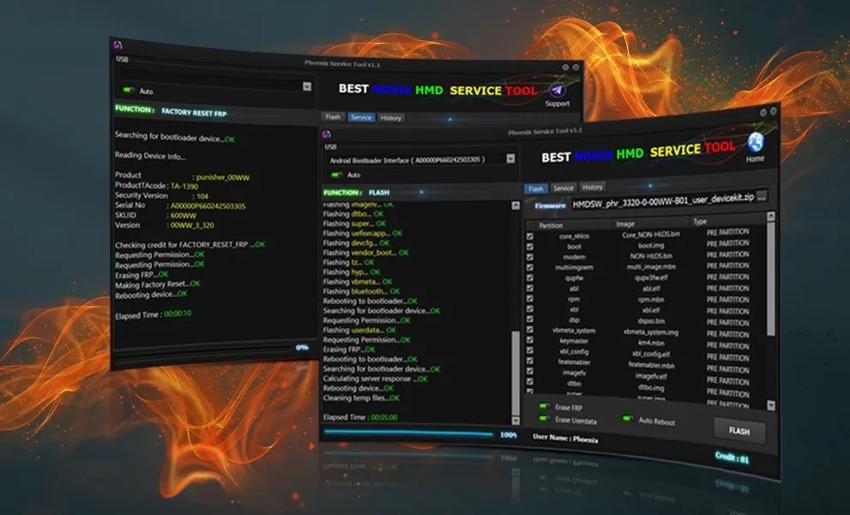Click the app logo in the back window title bar
Screen dimensions: 850x515
[x=118, y=45]
